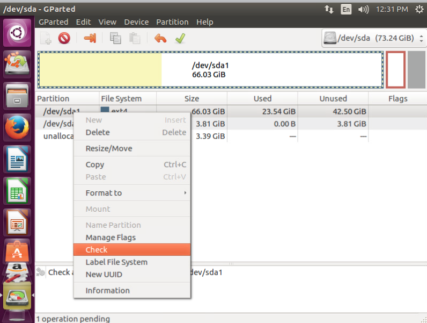Click the 0.00 B used value
427x323 pixels.
tap(285, 124)
